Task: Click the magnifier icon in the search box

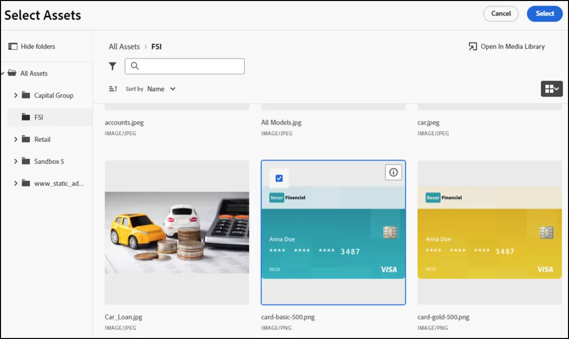Action: pyautogui.click(x=134, y=66)
